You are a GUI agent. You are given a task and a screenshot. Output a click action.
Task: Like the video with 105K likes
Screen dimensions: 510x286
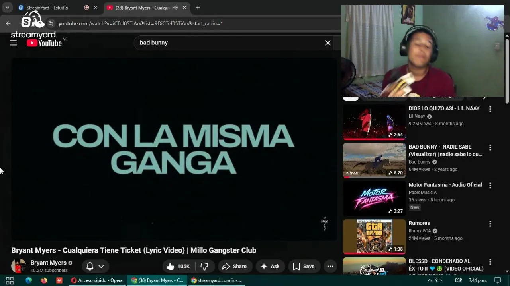pos(178,266)
